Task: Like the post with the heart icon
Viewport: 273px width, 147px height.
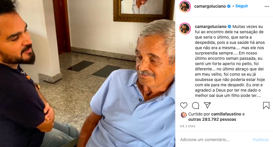Action: coord(184,105)
